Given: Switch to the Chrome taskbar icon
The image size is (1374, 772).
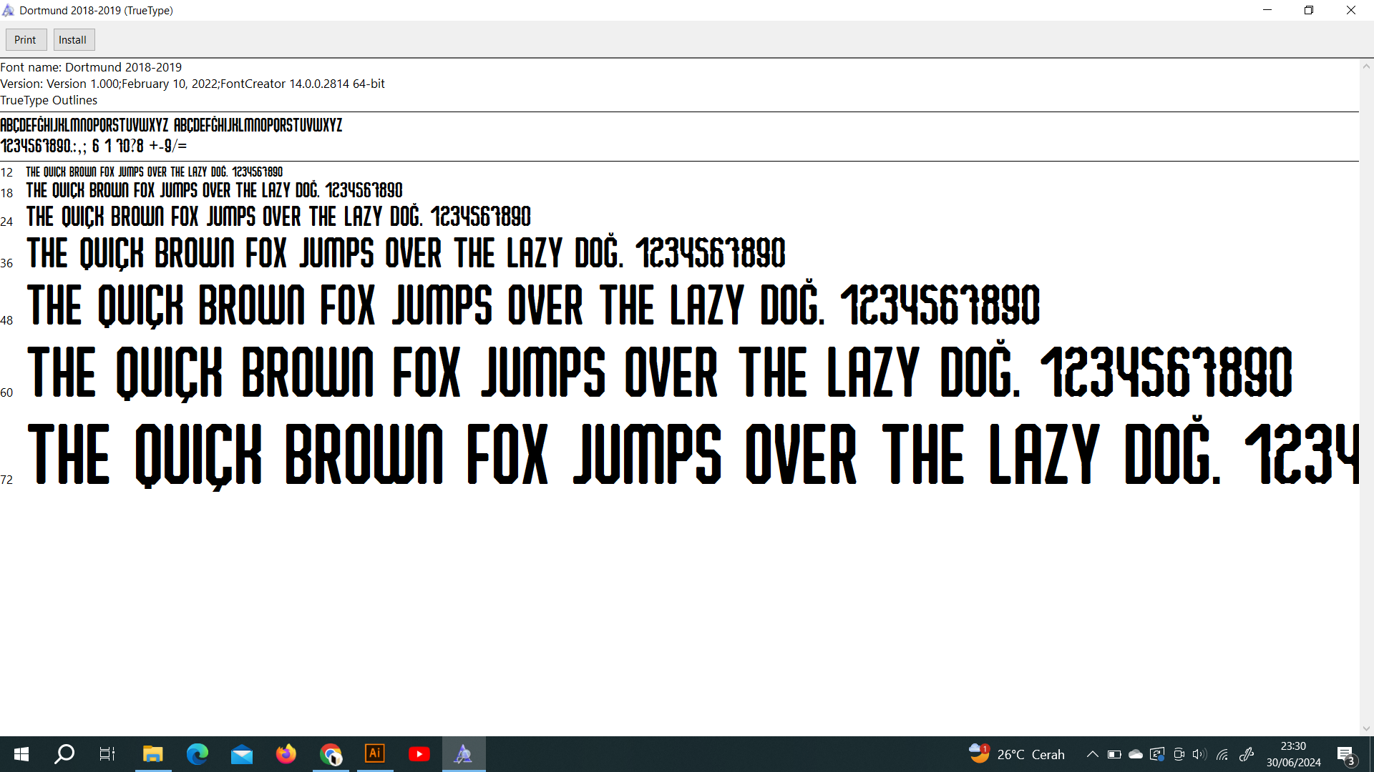Looking at the screenshot, I should [x=331, y=754].
